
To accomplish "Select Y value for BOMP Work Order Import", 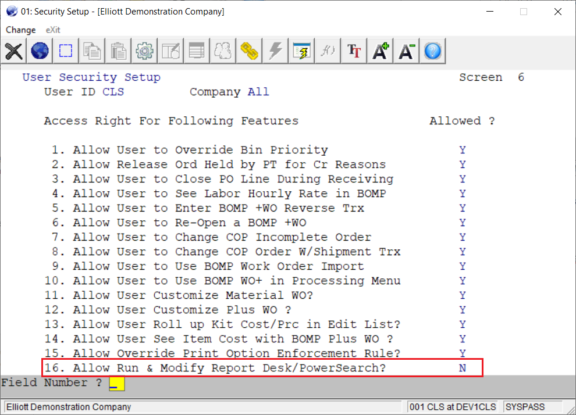I will [463, 266].
